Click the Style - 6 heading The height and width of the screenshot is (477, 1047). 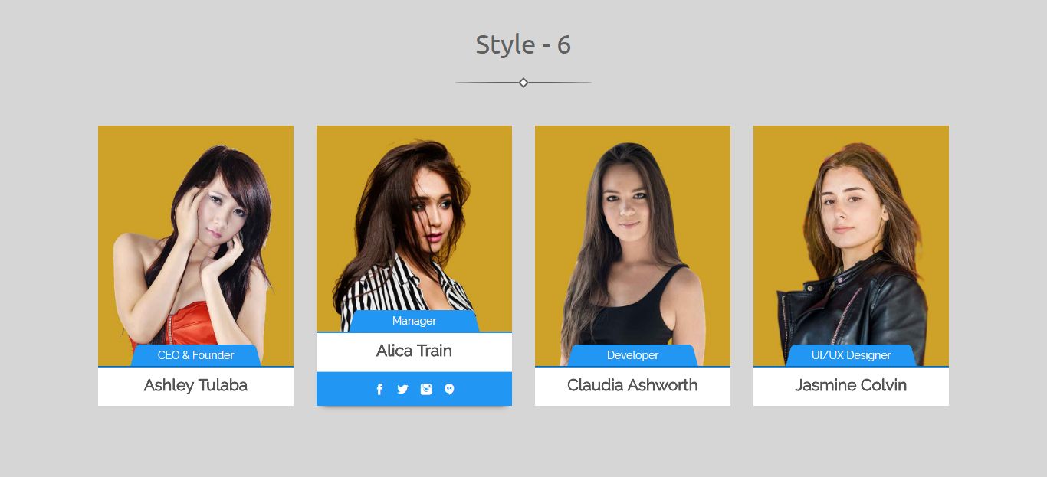coord(523,44)
